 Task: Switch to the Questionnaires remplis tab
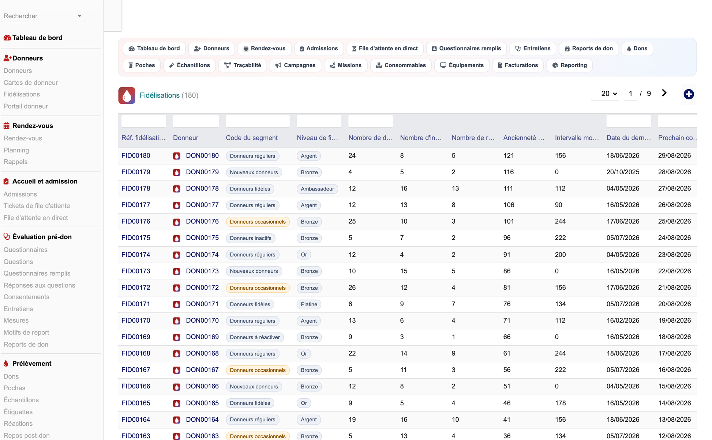click(466, 49)
